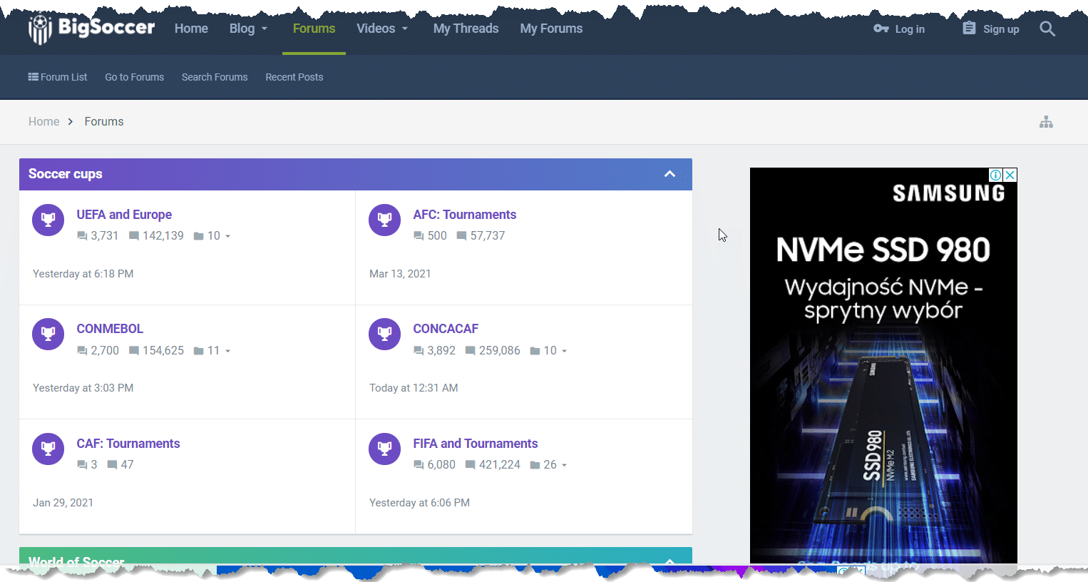
Task: Close the Samsung SSD advertisement
Action: click(x=1010, y=175)
